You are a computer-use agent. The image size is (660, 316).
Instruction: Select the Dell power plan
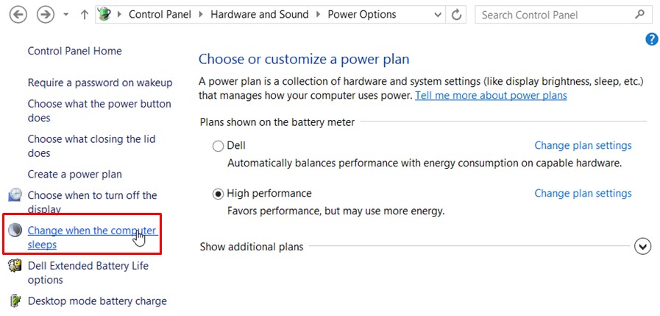(218, 146)
